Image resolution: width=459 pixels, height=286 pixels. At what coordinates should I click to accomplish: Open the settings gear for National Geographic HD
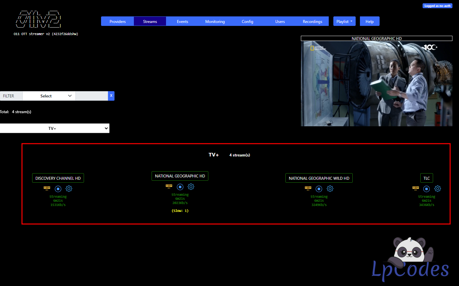click(x=191, y=186)
